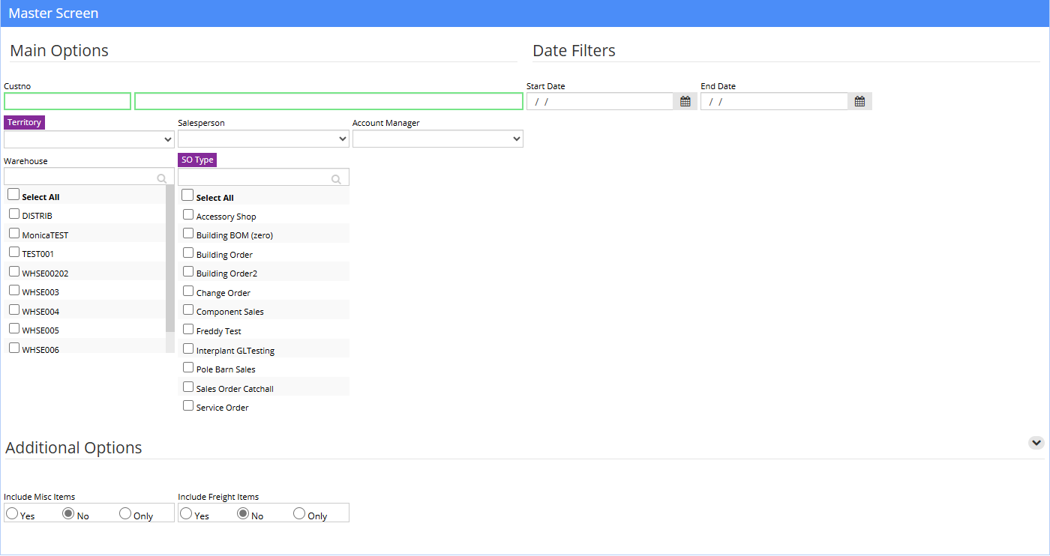The height and width of the screenshot is (556, 1050).
Task: Check the Sales Order Catchall SO type
Action: (x=188, y=387)
